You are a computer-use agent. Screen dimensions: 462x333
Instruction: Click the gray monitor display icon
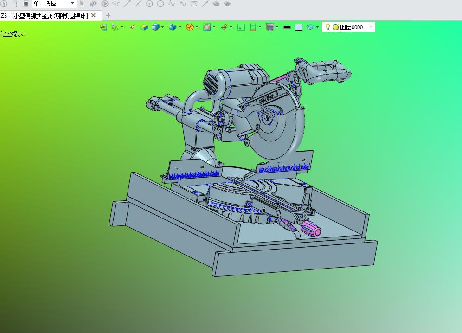pos(270,27)
